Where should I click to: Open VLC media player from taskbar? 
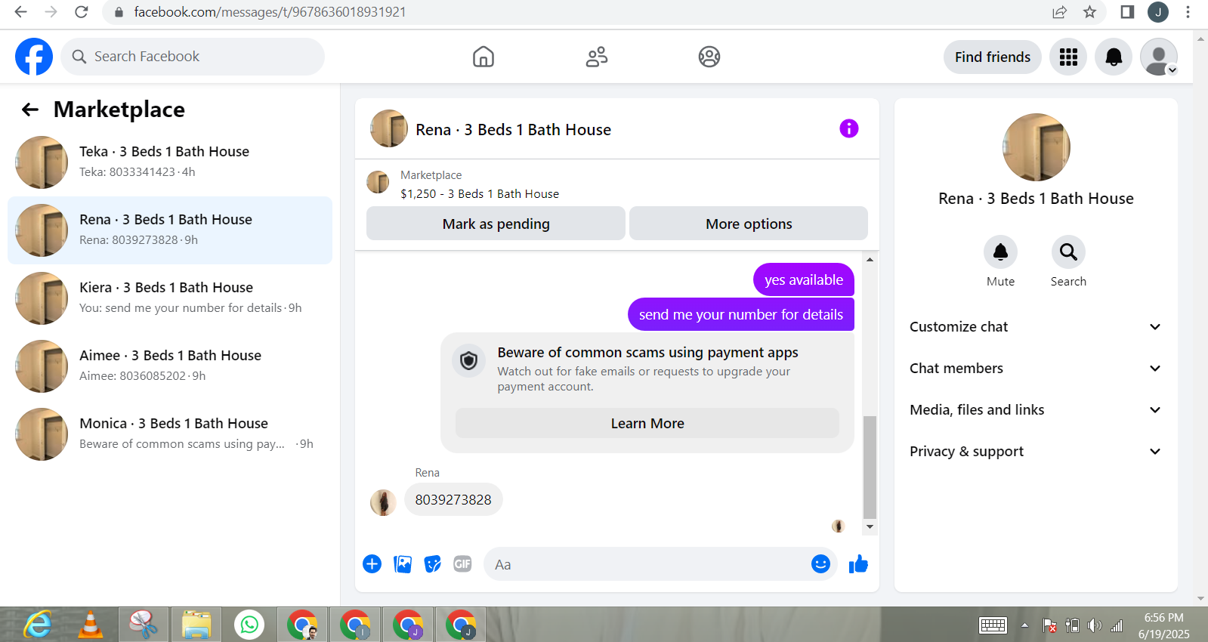click(91, 625)
